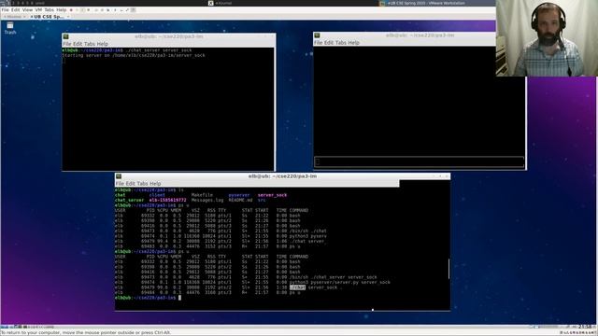Open Edit menu in the chat_server terminal

click(78, 44)
